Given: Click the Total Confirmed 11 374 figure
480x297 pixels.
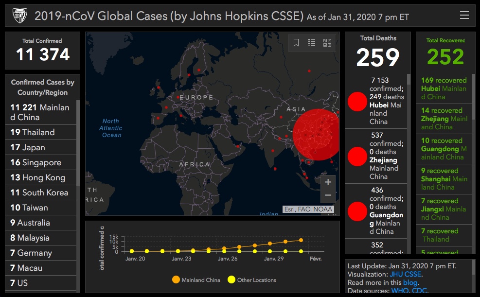Looking at the screenshot, I should click(x=43, y=54).
